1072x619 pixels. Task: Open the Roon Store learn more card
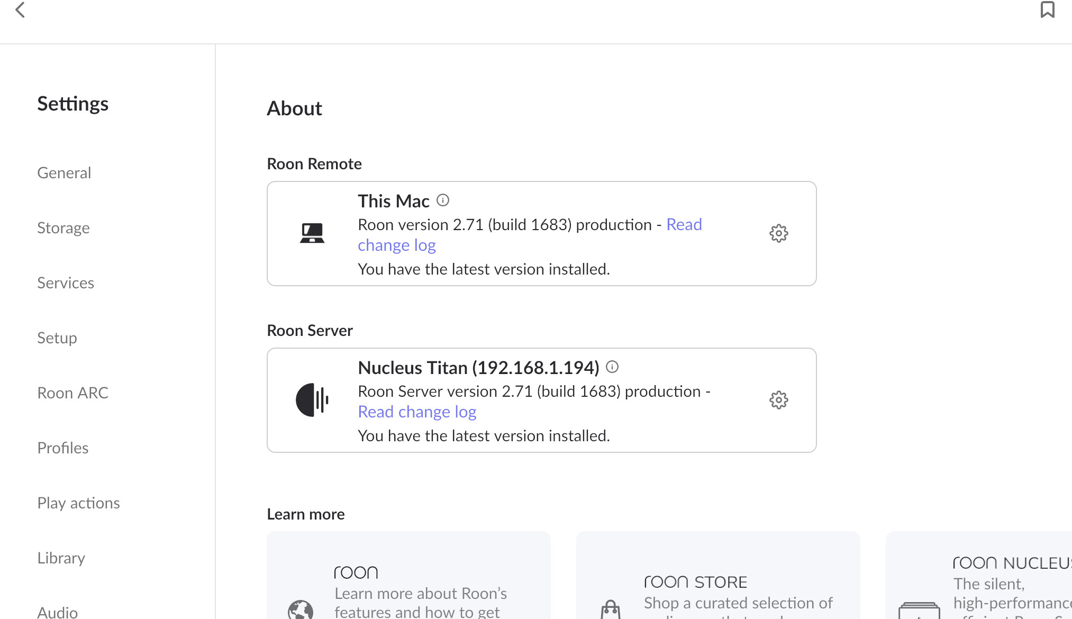pos(718,576)
